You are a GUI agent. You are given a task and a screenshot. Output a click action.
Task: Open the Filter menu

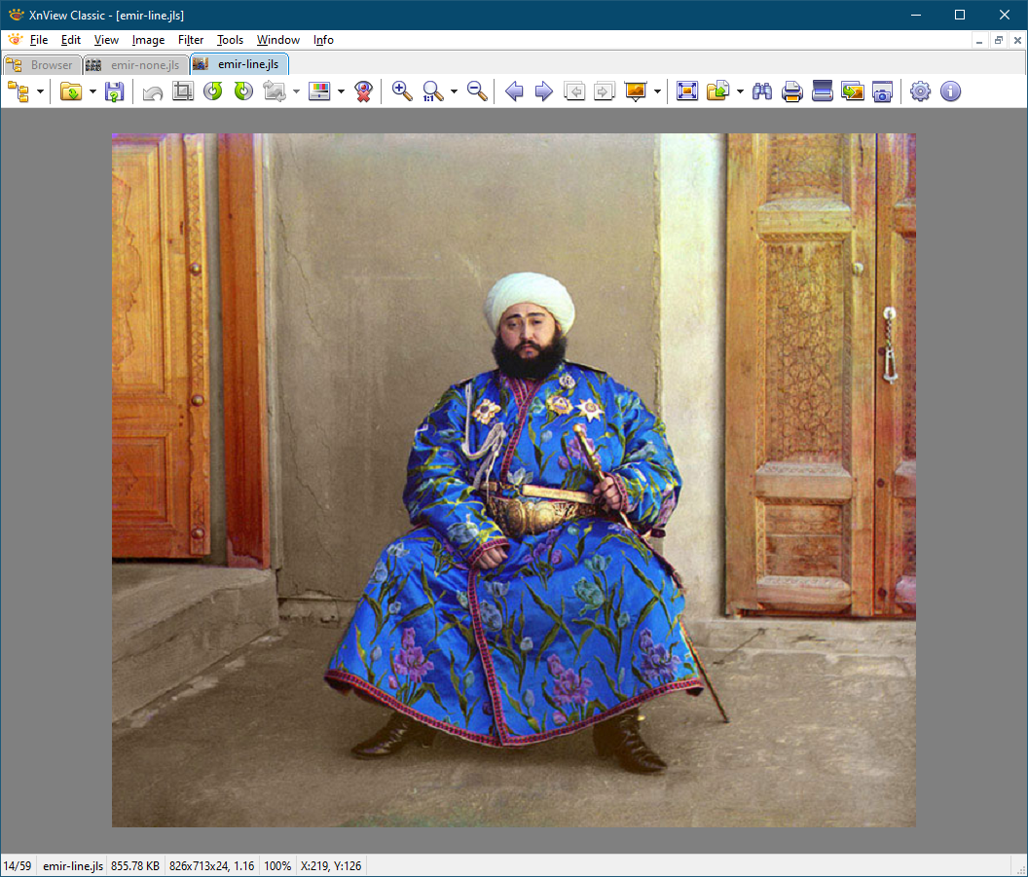pos(191,40)
